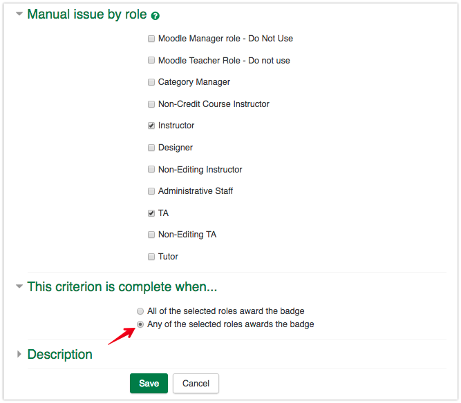Enable the Non-Editing Instructor checkbox
Screen dimensions: 461x403
point(151,169)
